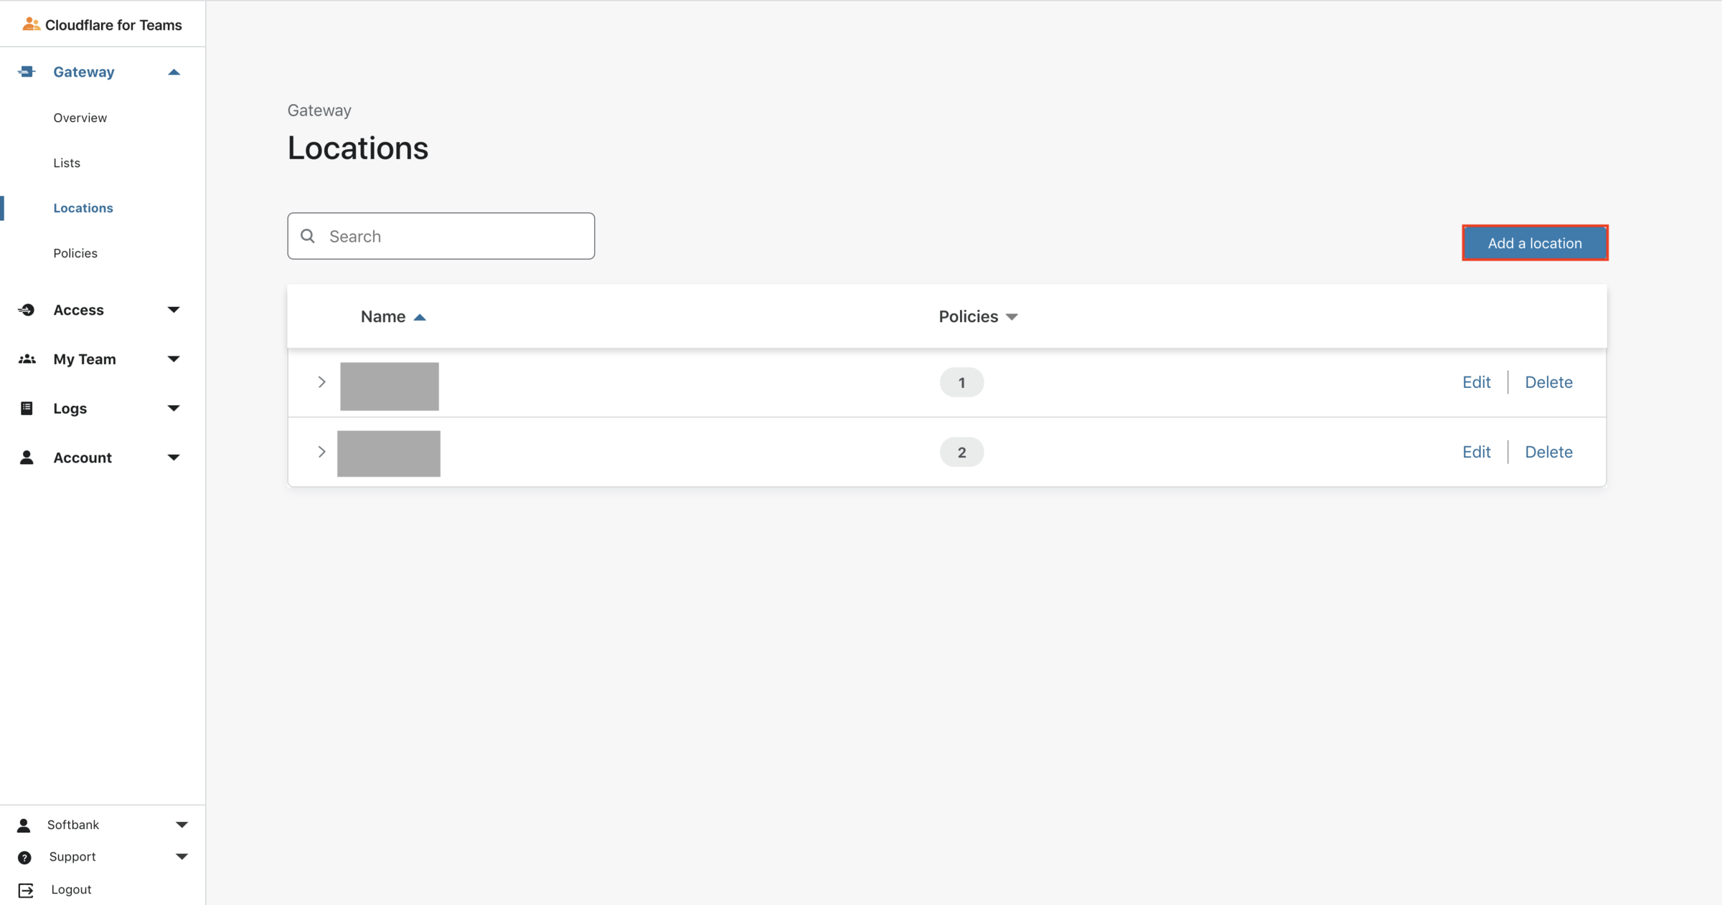Click the Cloudflare for Teams logo icon

30,24
